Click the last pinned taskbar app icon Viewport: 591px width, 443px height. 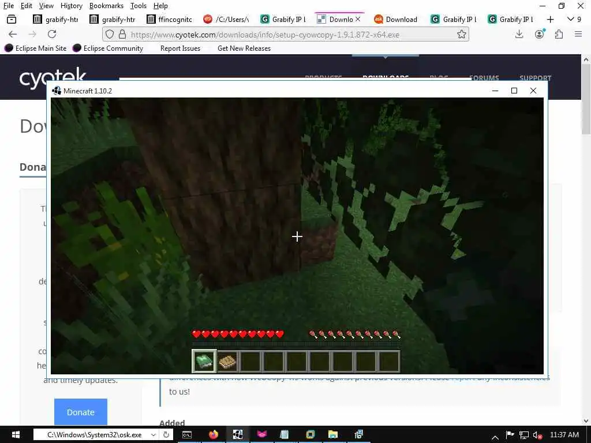[358, 434]
